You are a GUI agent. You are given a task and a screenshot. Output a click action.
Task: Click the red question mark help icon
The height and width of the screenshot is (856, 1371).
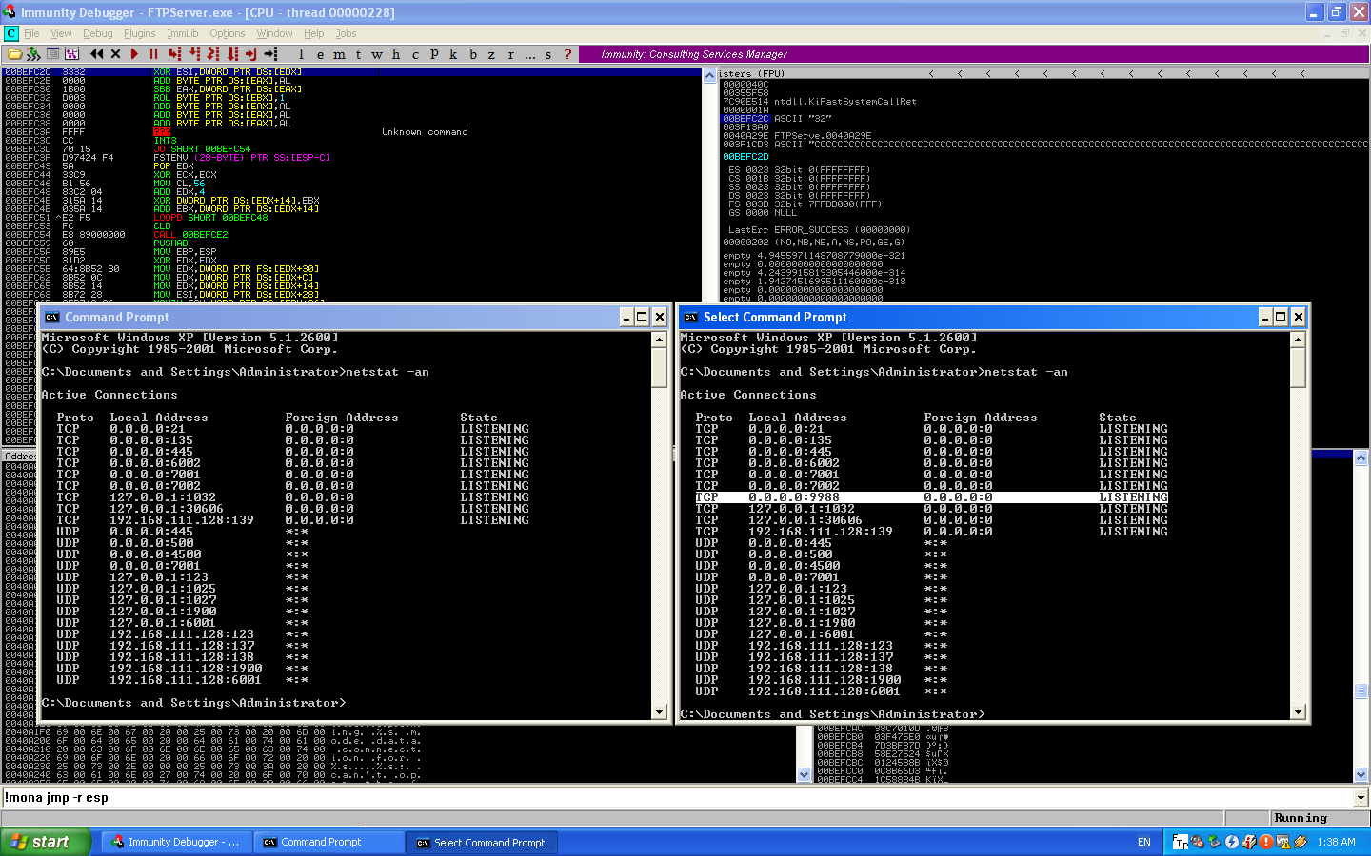(567, 54)
